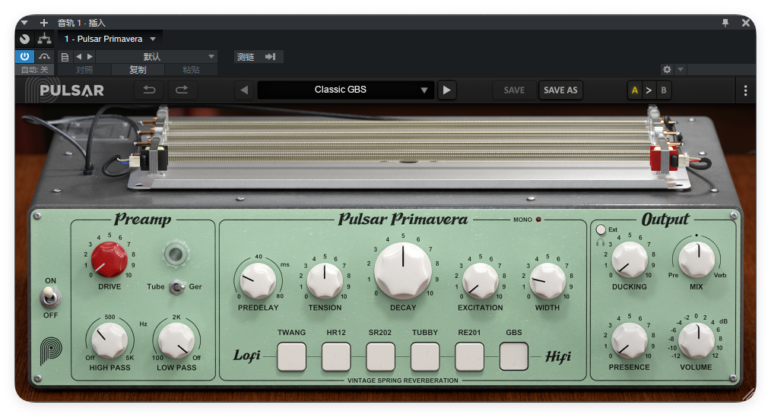Screen dimensions: 771x417
Task: Click the routing/sidechain network icon
Action: coord(45,38)
